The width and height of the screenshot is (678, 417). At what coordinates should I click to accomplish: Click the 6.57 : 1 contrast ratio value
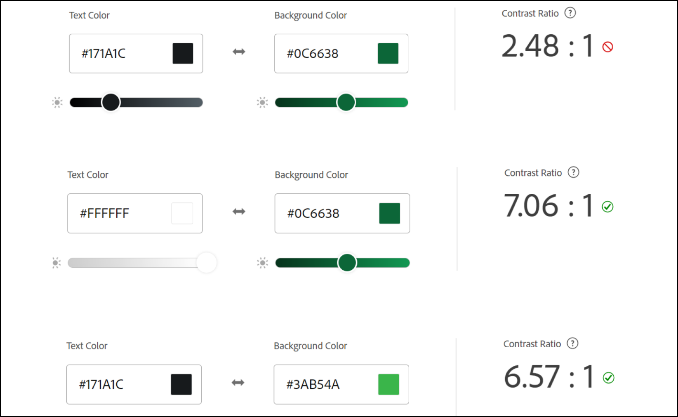(x=549, y=377)
